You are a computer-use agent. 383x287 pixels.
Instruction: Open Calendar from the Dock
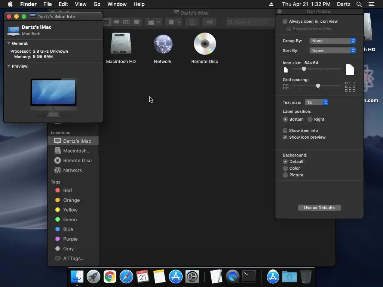(143, 277)
